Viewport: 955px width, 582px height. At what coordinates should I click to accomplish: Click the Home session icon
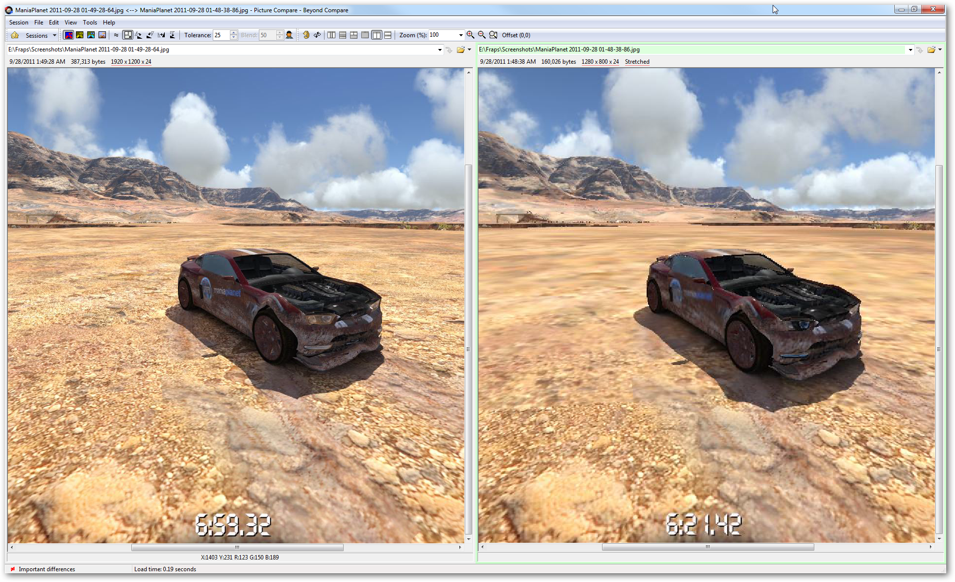(15, 35)
